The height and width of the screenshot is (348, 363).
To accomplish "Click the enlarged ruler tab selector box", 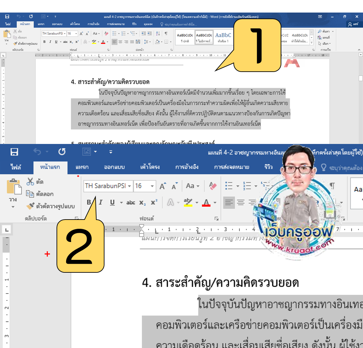I will pos(7,229).
